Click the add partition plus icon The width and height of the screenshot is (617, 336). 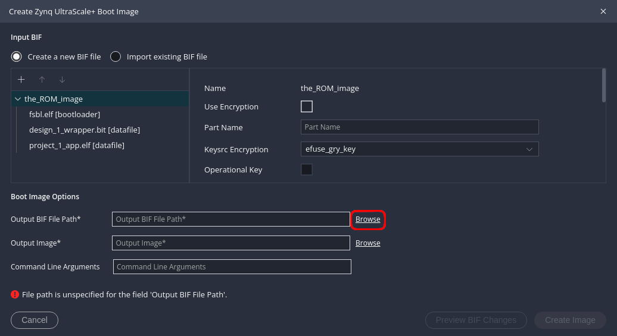pyautogui.click(x=21, y=80)
